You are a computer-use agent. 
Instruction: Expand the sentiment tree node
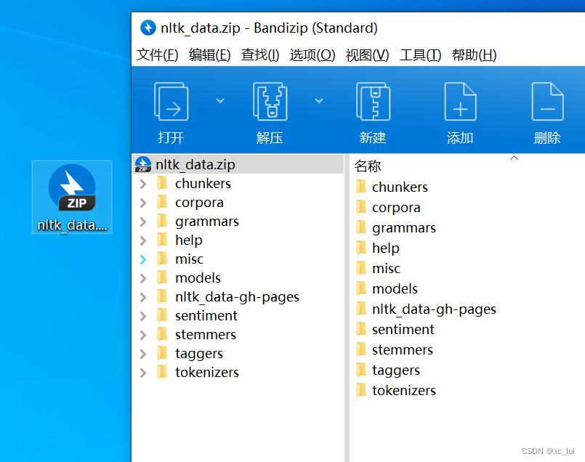[x=143, y=316]
